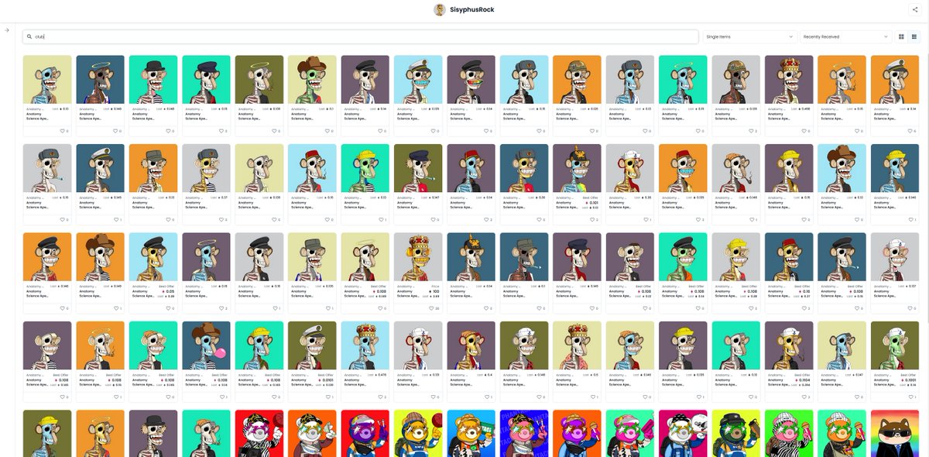Open the white panda on magenta background
This screenshot has width=929, height=457.
pos(683,434)
